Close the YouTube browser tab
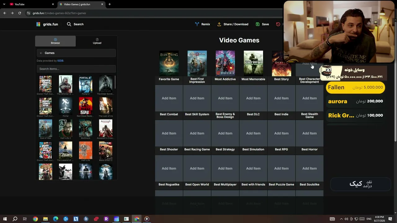Image resolution: width=397 pixels, height=223 pixels. point(53,4)
